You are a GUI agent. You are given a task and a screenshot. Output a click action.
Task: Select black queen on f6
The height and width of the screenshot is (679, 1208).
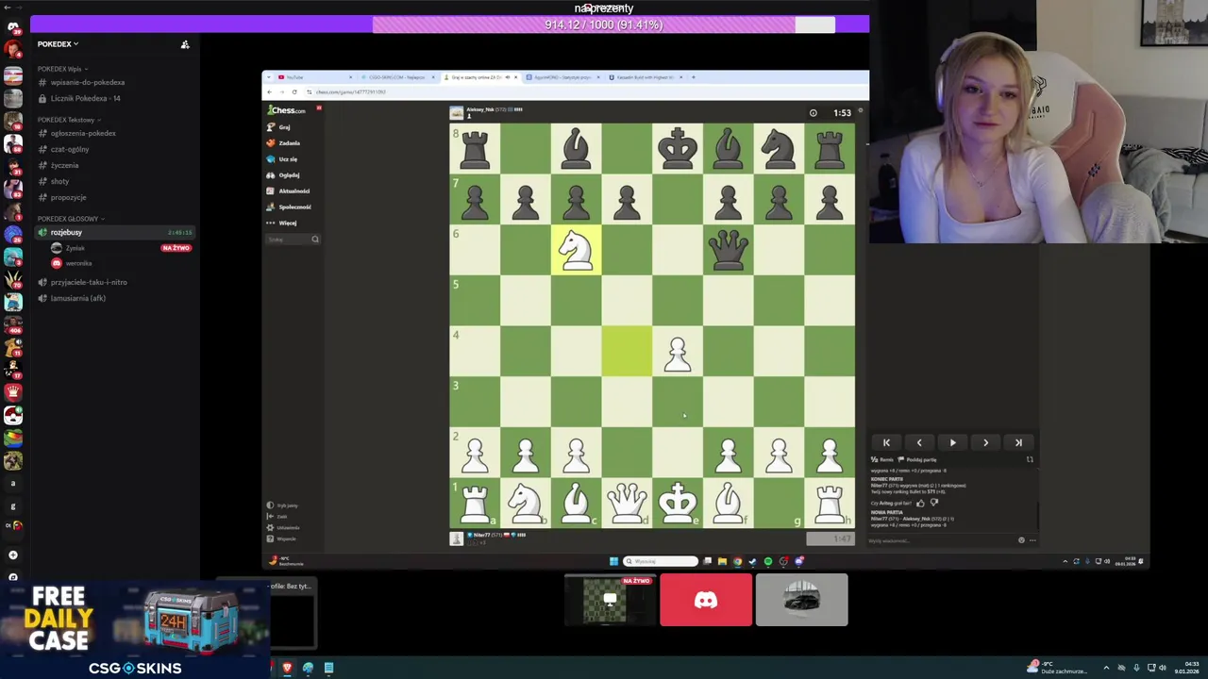tap(728, 250)
